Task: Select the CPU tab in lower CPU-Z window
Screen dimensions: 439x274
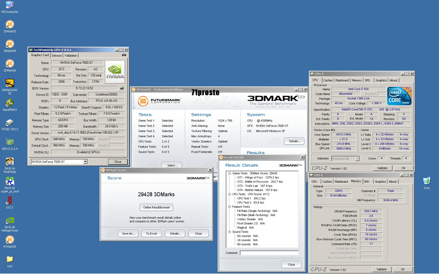Action: 314,182
